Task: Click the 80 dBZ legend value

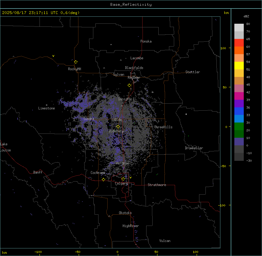Action: (x=248, y=24)
